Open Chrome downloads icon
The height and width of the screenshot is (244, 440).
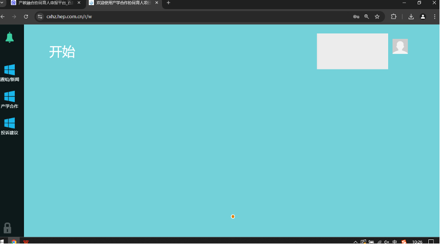pyautogui.click(x=411, y=17)
